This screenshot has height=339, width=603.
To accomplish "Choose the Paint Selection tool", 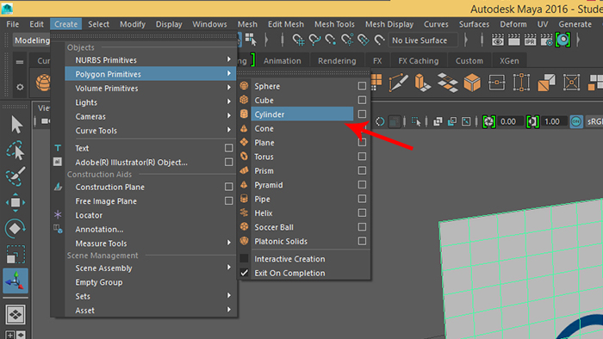I will pyautogui.click(x=16, y=176).
